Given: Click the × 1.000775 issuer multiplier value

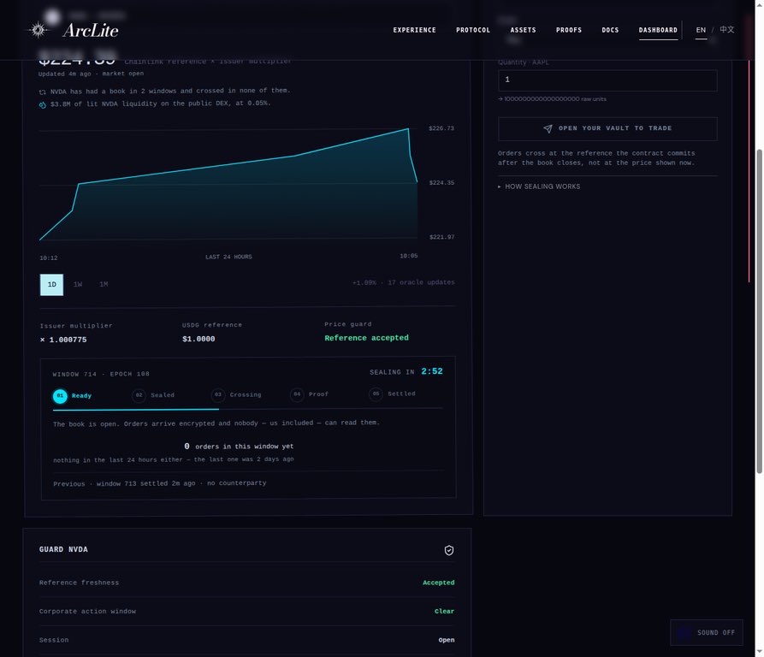Looking at the screenshot, I should coord(63,340).
